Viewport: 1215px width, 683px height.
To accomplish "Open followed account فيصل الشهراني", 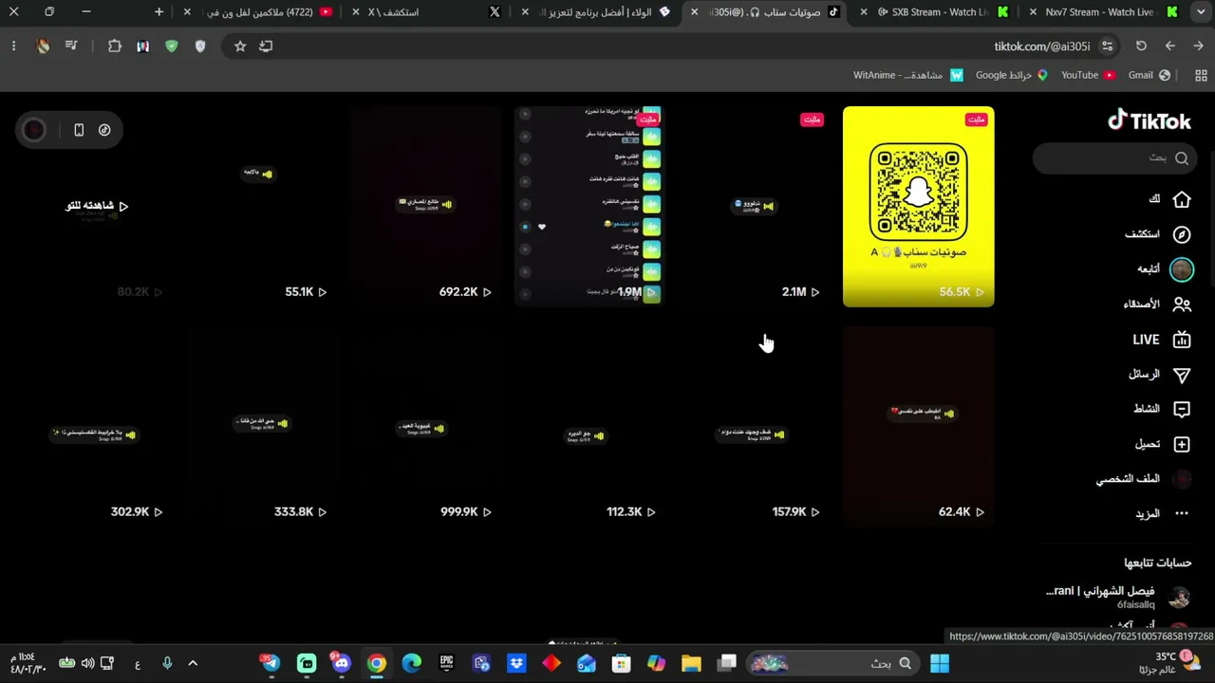I will click(x=1118, y=598).
